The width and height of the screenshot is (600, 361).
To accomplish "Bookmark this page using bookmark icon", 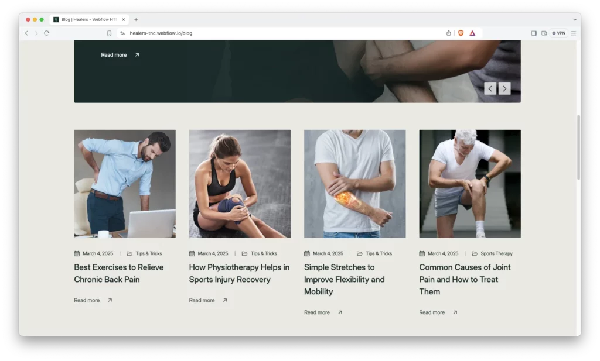I will [109, 33].
